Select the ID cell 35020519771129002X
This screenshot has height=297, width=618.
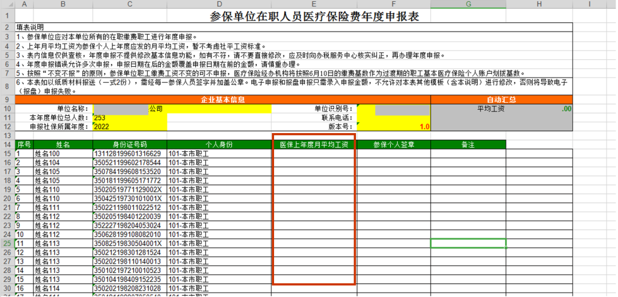click(x=129, y=190)
